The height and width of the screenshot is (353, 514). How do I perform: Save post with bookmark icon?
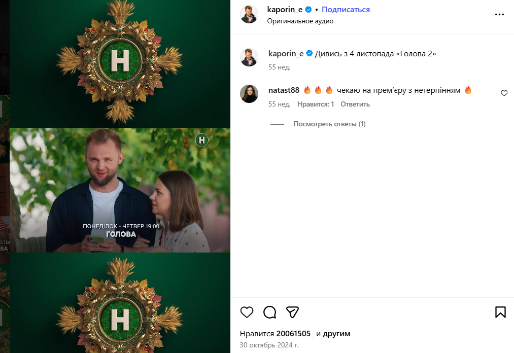(500, 312)
